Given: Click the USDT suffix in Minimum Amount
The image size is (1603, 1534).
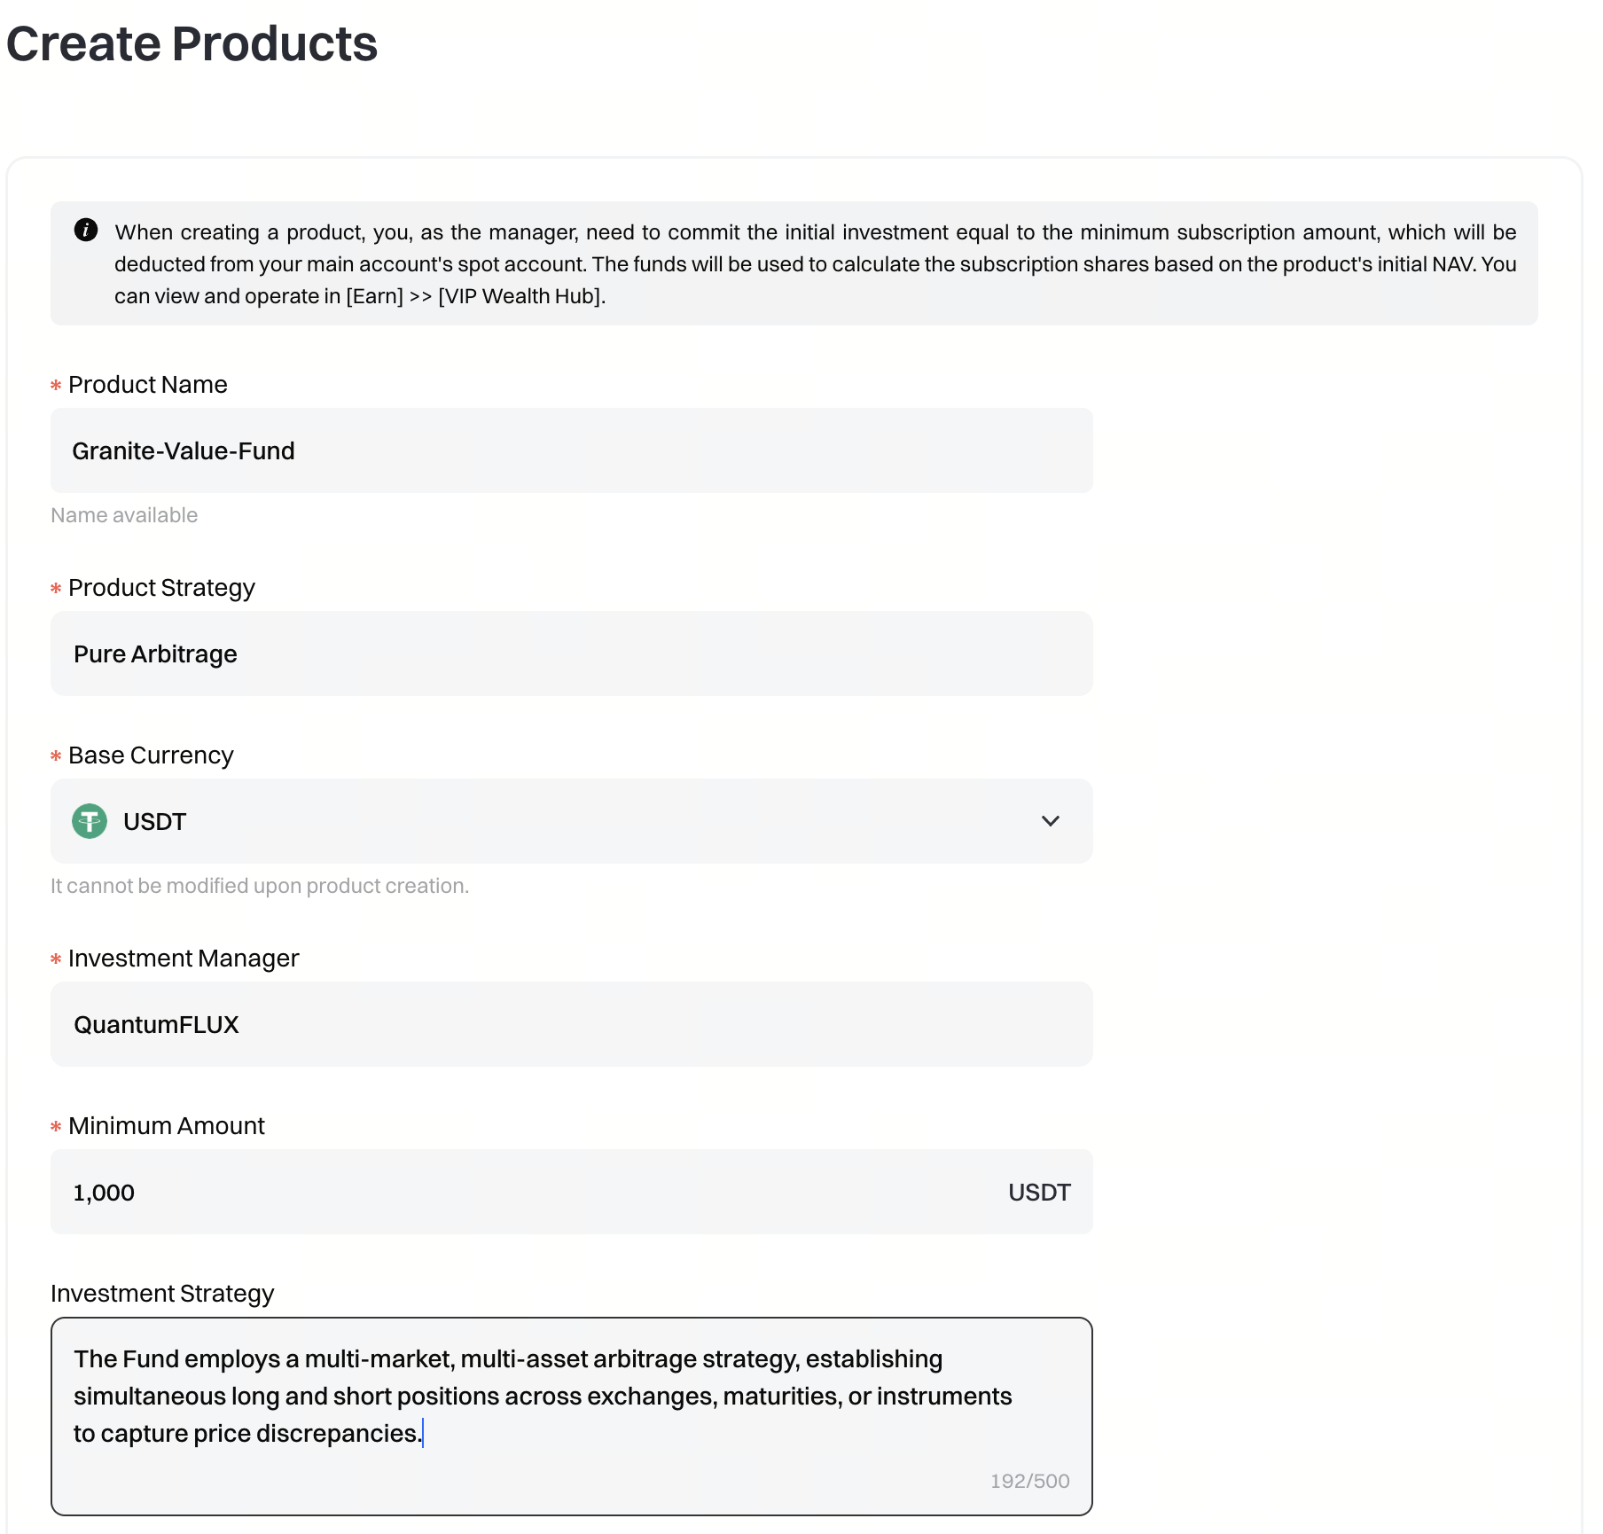Looking at the screenshot, I should (x=1039, y=1193).
